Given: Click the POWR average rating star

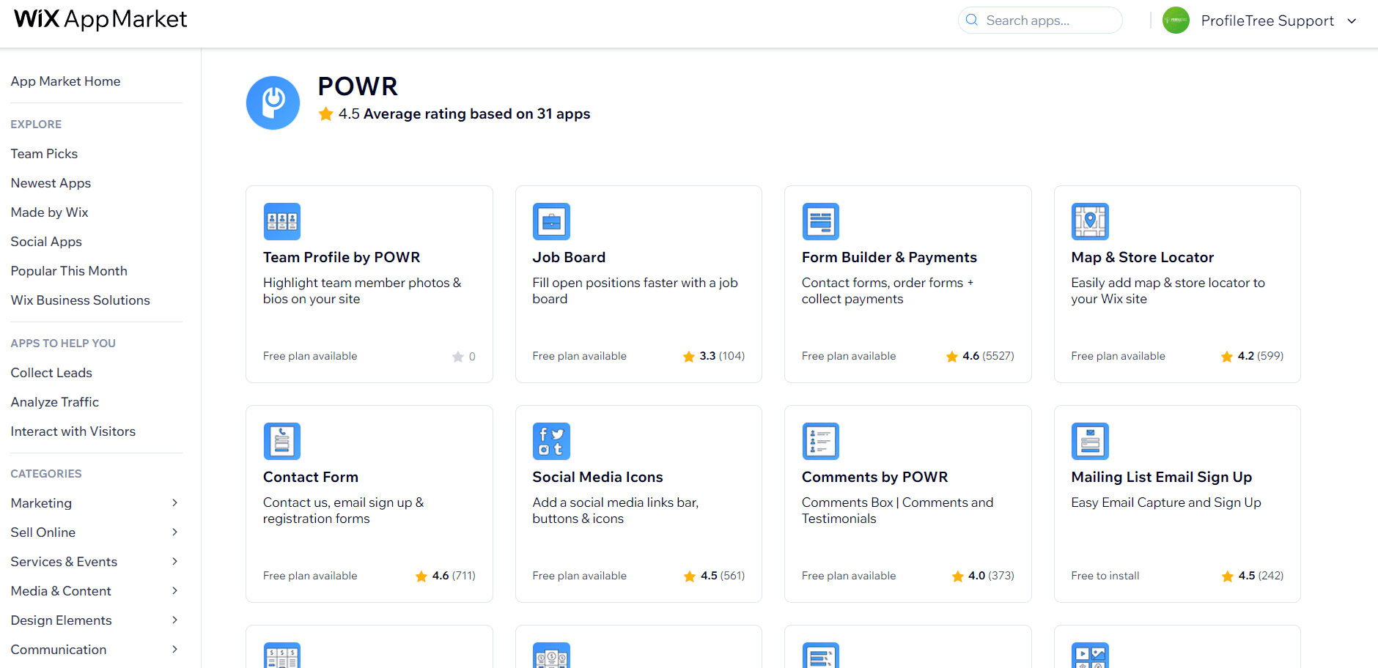Looking at the screenshot, I should [x=326, y=114].
